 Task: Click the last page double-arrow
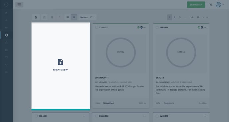[x=207, y=17]
